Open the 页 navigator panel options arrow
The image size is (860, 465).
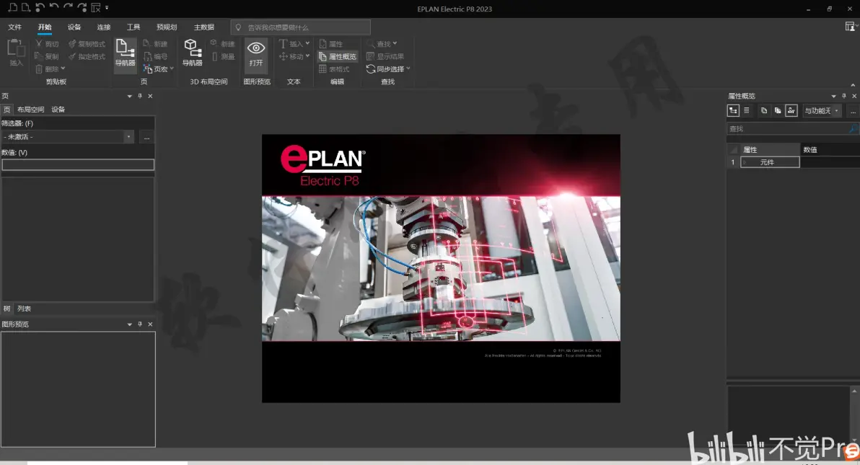[129, 96]
